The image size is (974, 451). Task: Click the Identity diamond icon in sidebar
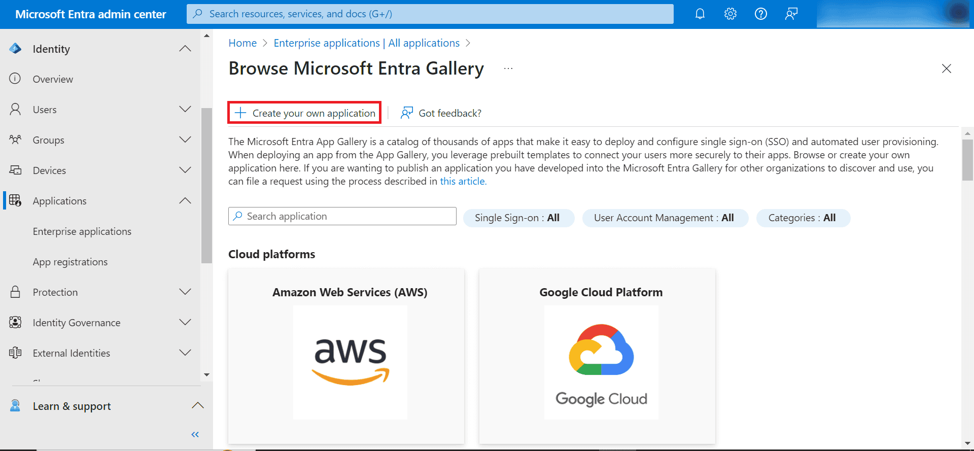click(x=15, y=49)
